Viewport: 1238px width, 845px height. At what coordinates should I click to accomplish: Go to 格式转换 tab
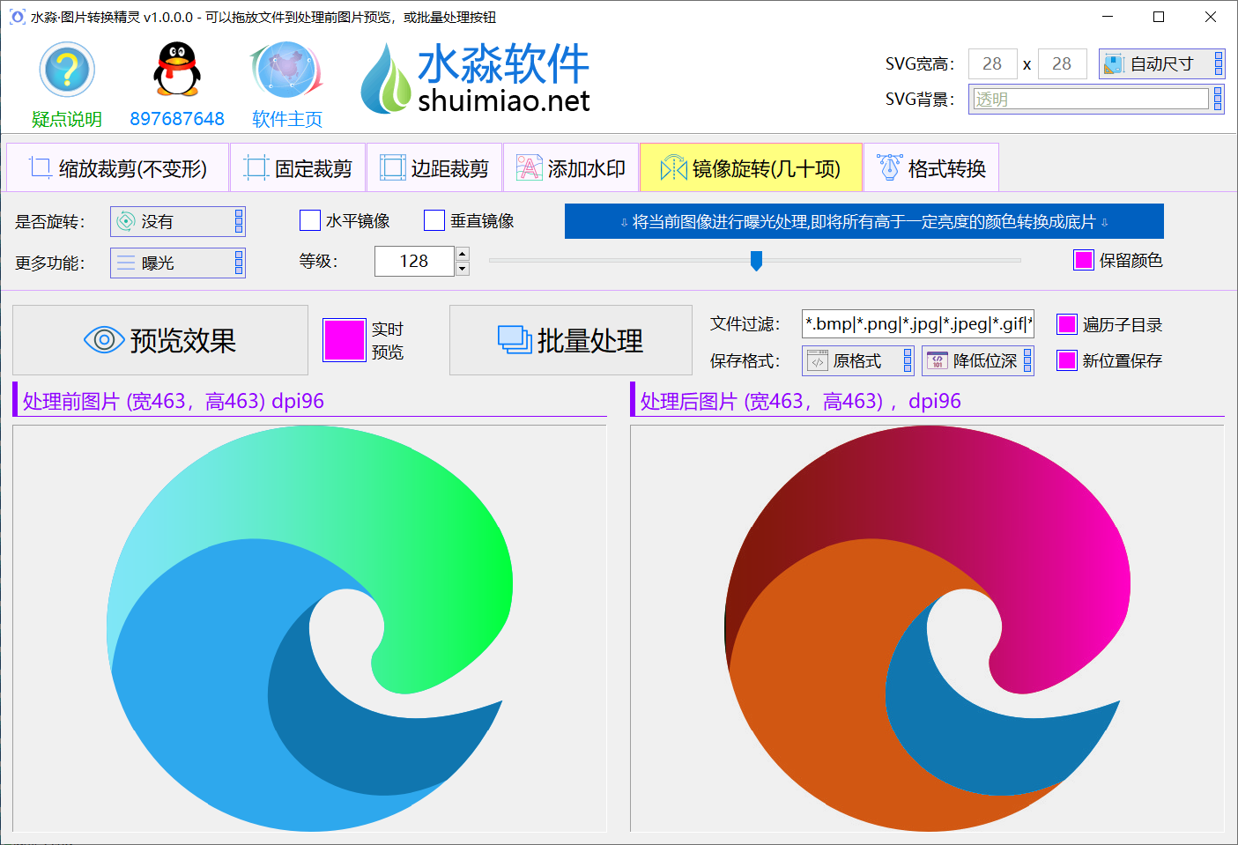931,167
